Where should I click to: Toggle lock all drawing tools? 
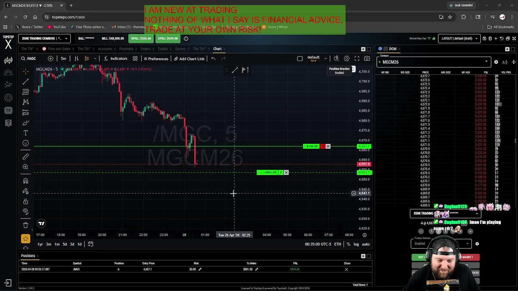[25, 201]
